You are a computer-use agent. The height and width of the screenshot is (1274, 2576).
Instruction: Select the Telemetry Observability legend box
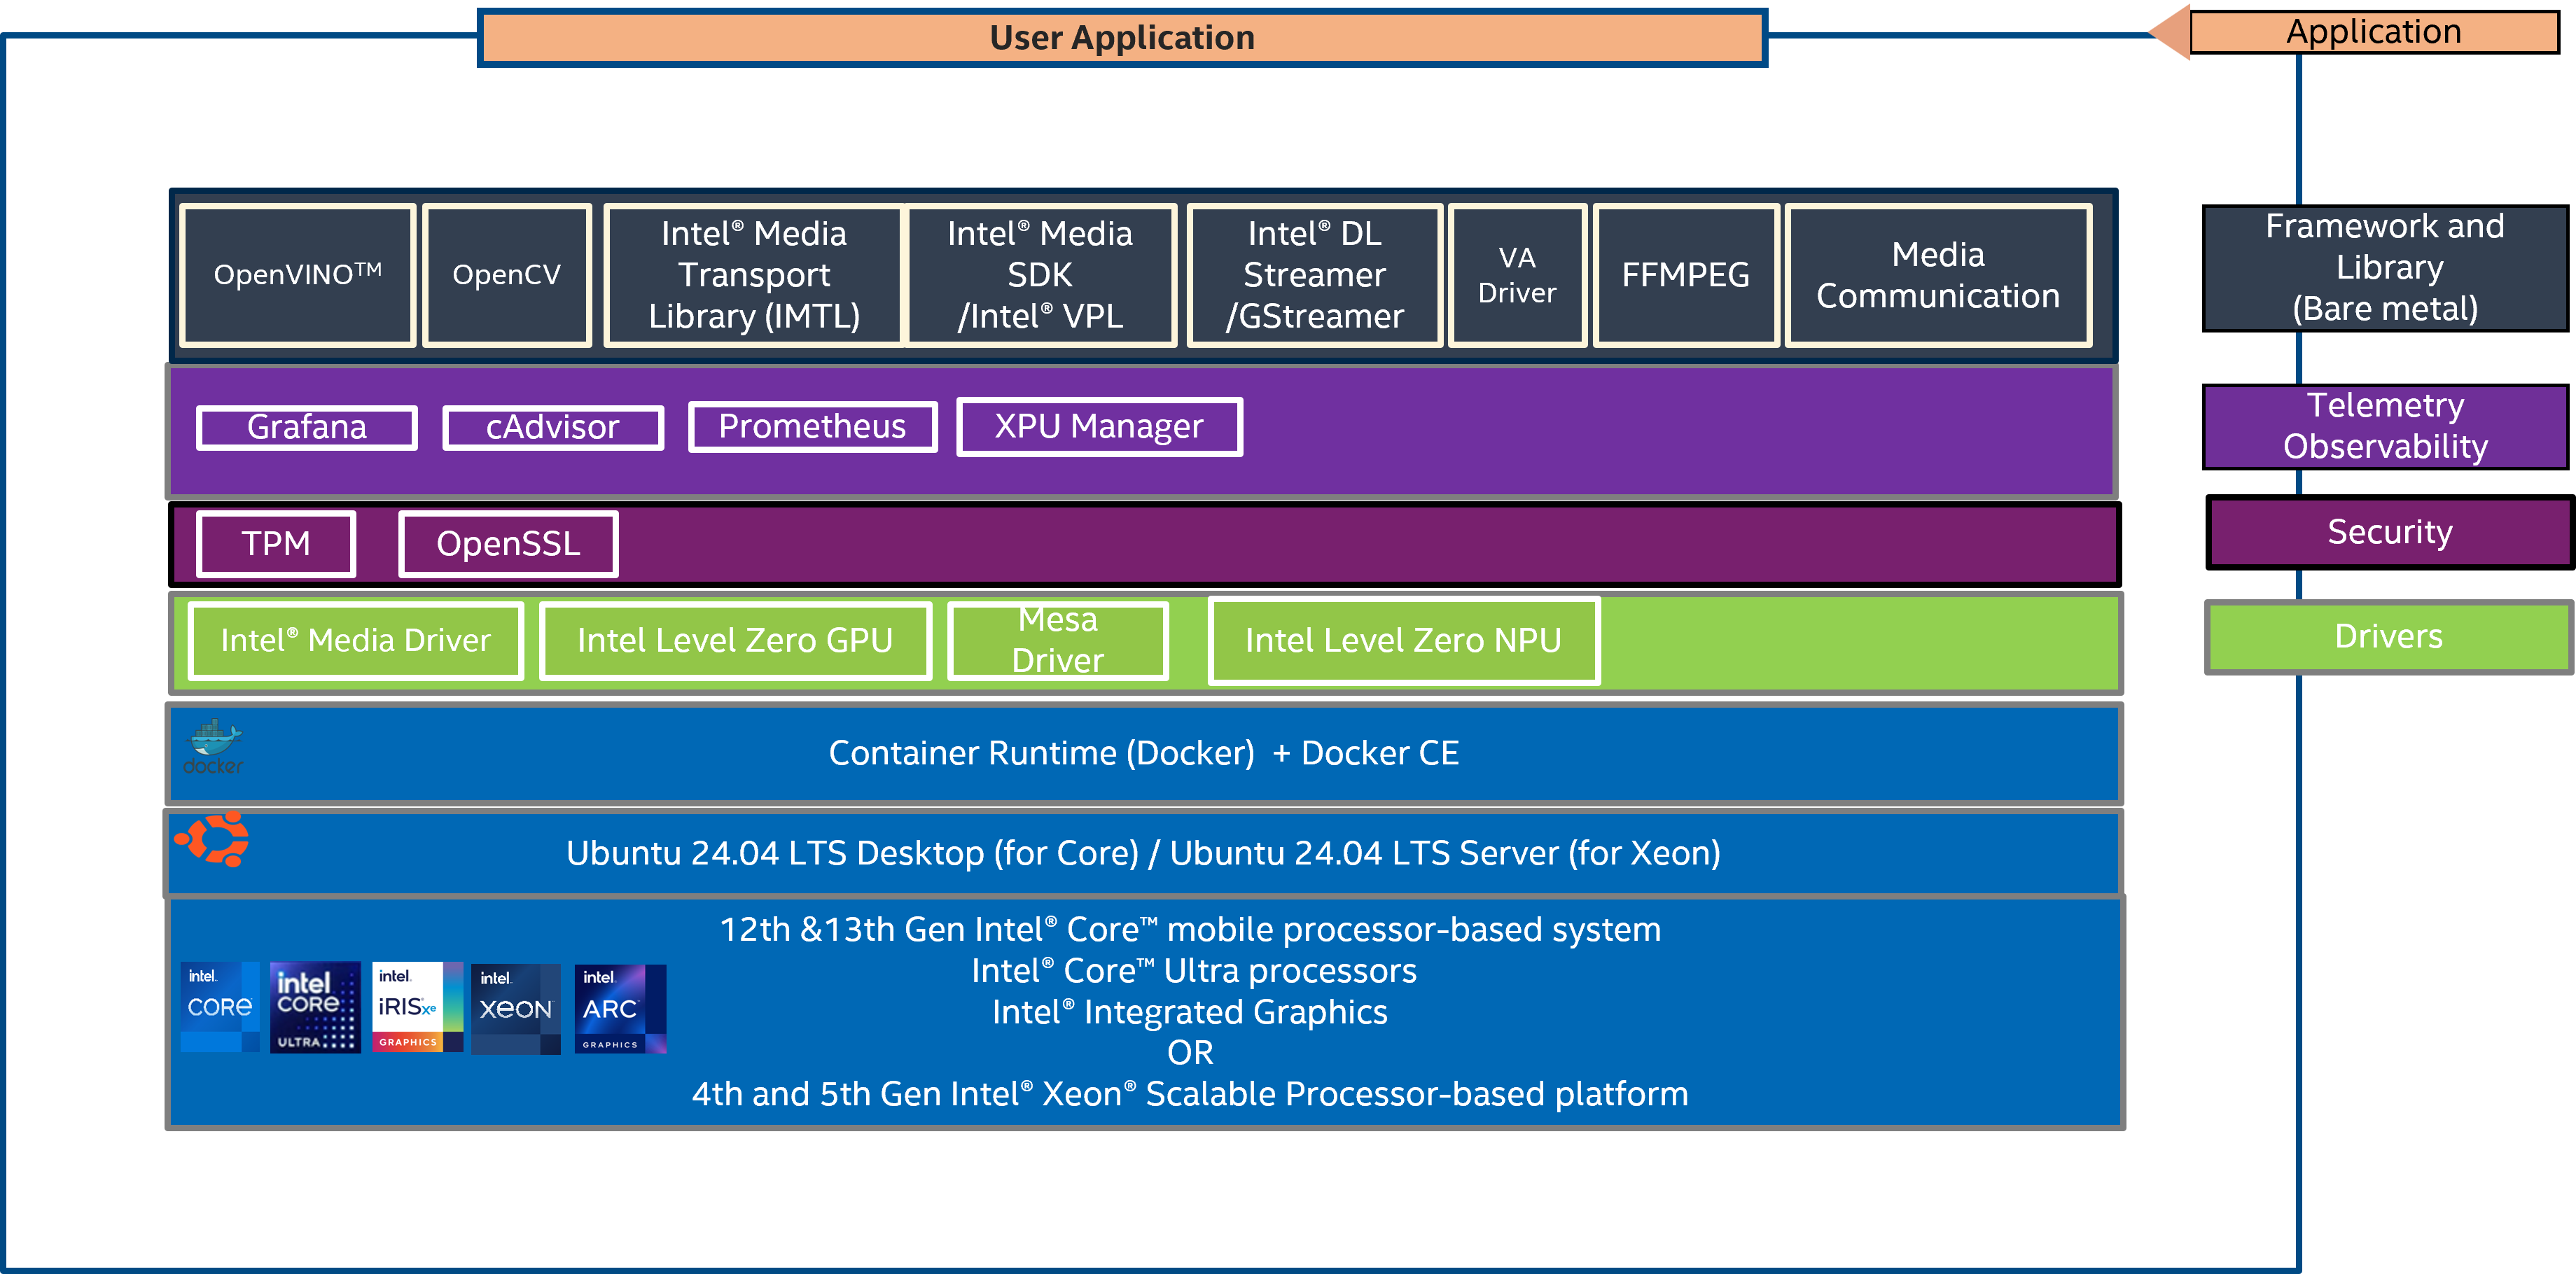pos(2385,426)
